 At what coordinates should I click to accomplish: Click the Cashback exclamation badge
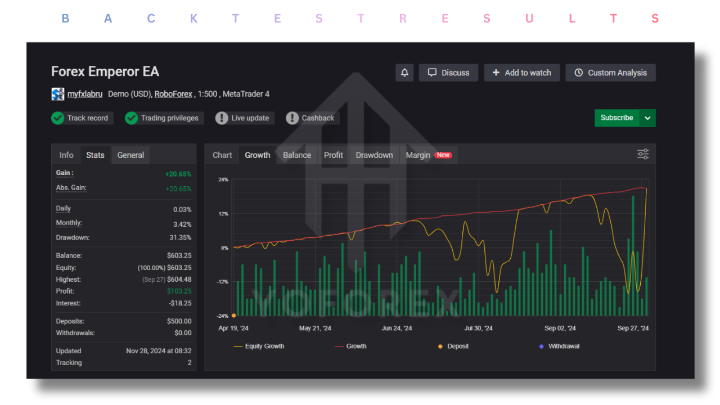click(292, 118)
